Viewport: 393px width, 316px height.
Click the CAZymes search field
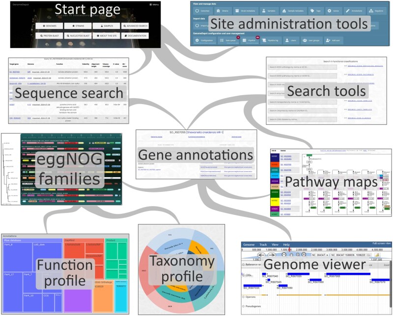[x=302, y=111]
